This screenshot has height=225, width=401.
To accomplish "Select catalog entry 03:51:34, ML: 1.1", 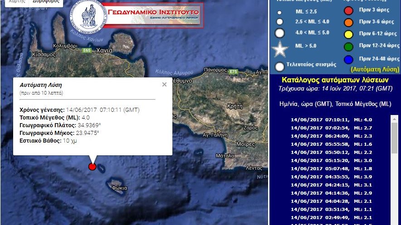I will (332, 210).
